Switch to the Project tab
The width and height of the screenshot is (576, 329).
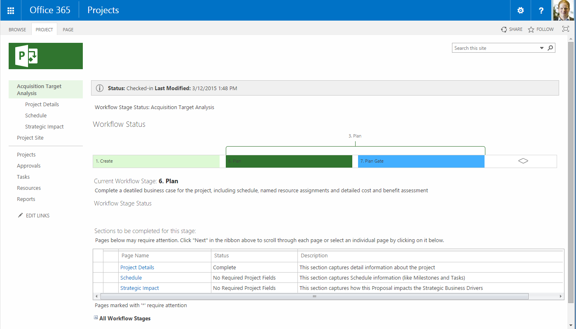(44, 30)
